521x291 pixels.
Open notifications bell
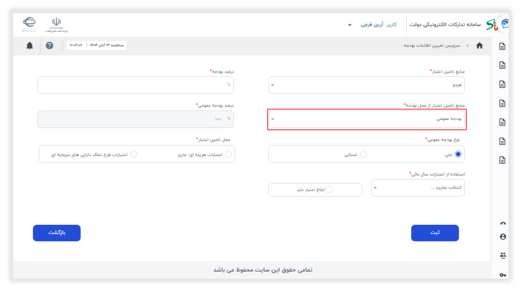[29, 46]
